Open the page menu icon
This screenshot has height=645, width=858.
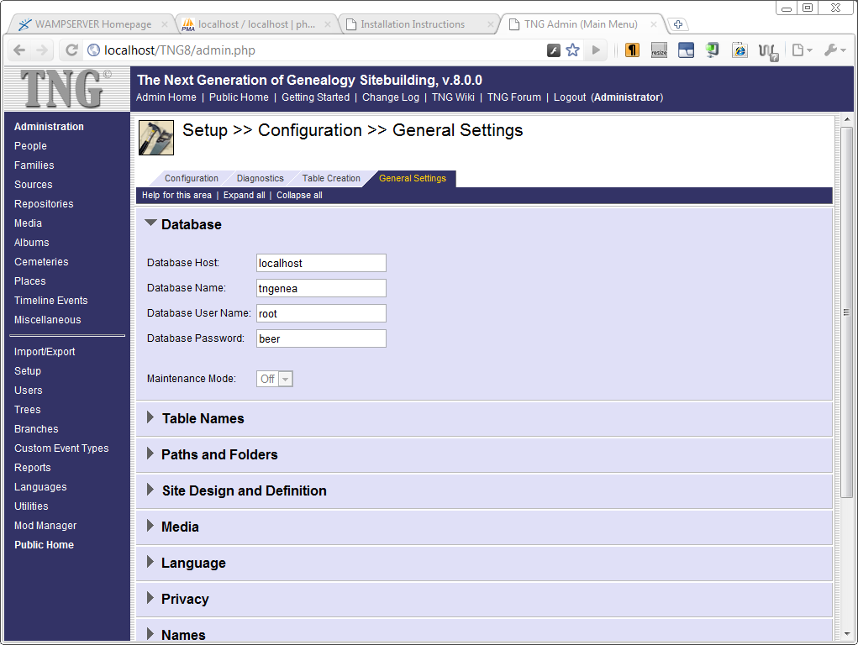tap(802, 50)
